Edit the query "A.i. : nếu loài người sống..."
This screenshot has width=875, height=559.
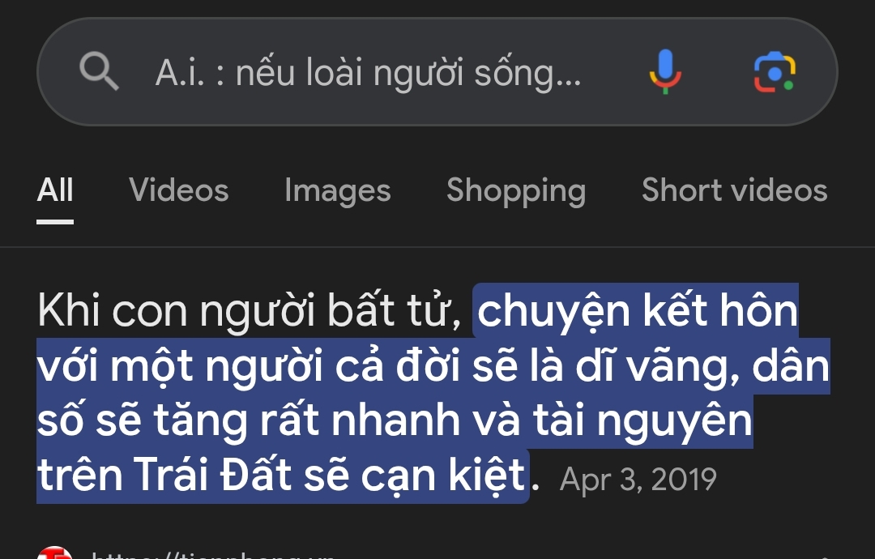click(x=368, y=73)
